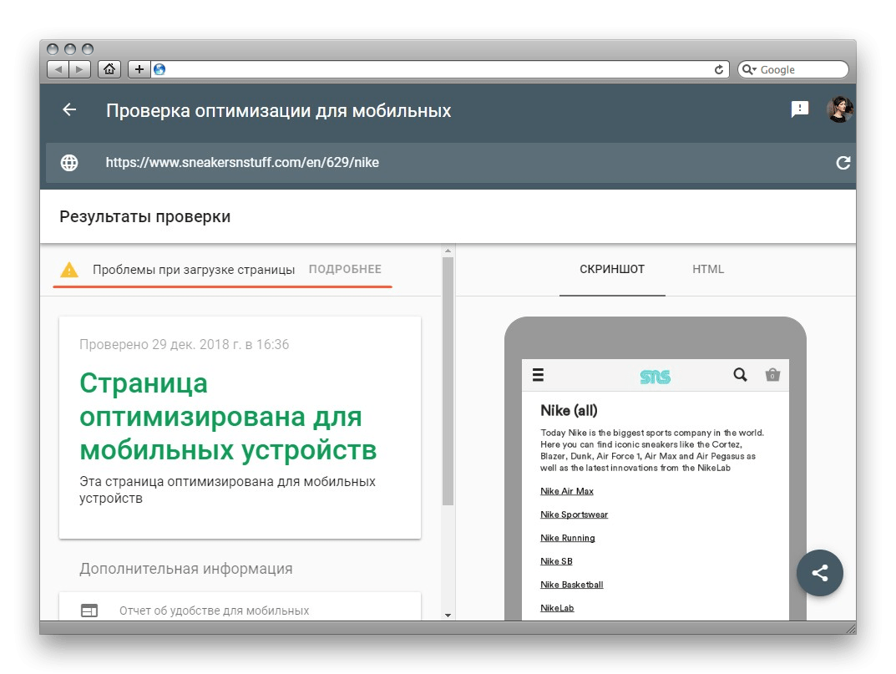Follow the Nike Sportswear link

(574, 514)
